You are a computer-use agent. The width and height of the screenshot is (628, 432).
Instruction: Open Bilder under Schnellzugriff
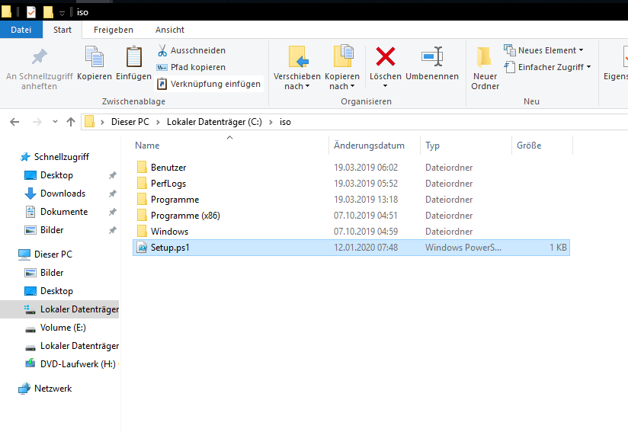click(x=52, y=230)
